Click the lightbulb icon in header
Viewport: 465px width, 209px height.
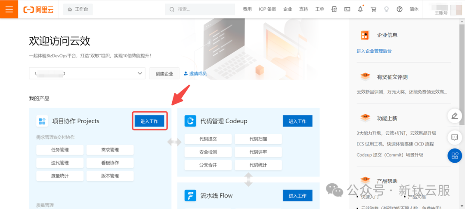point(386,9)
